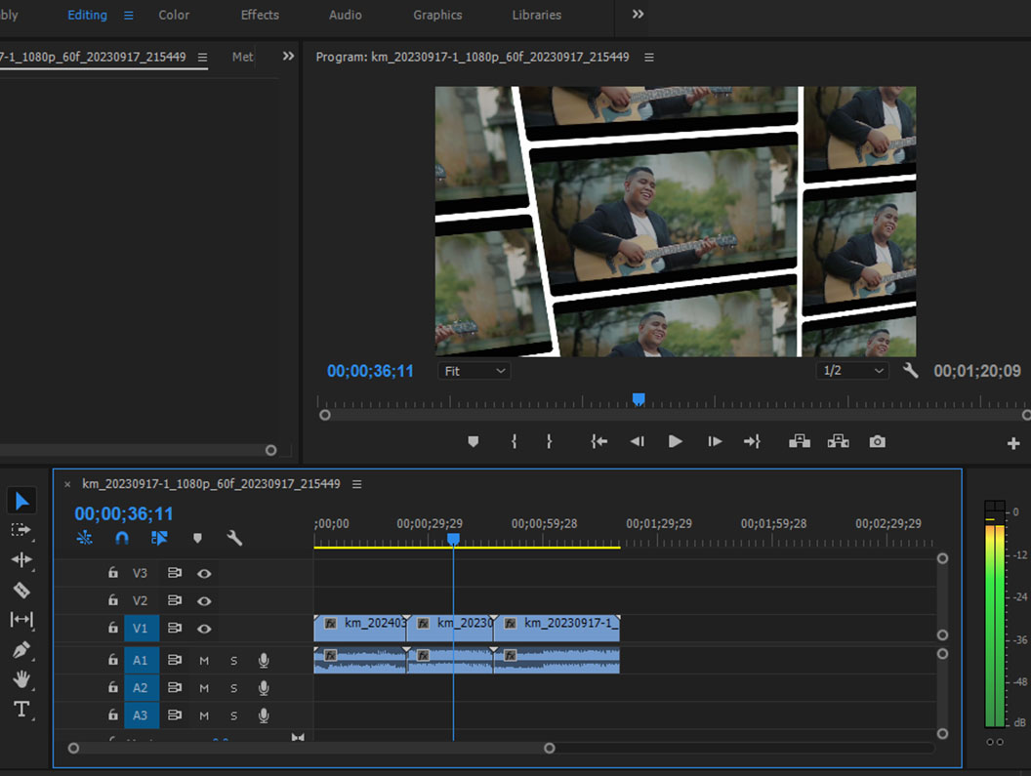Activate the Hand tool
The image size is (1031, 776).
[21, 679]
